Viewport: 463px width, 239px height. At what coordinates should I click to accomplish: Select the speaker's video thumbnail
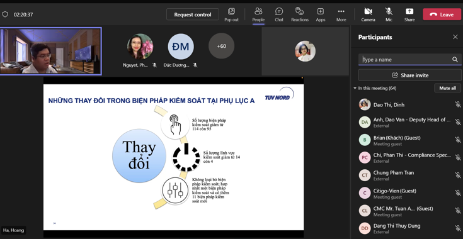coord(51,51)
